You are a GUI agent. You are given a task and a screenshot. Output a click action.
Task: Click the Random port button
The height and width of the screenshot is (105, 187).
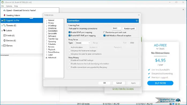tap(129, 28)
